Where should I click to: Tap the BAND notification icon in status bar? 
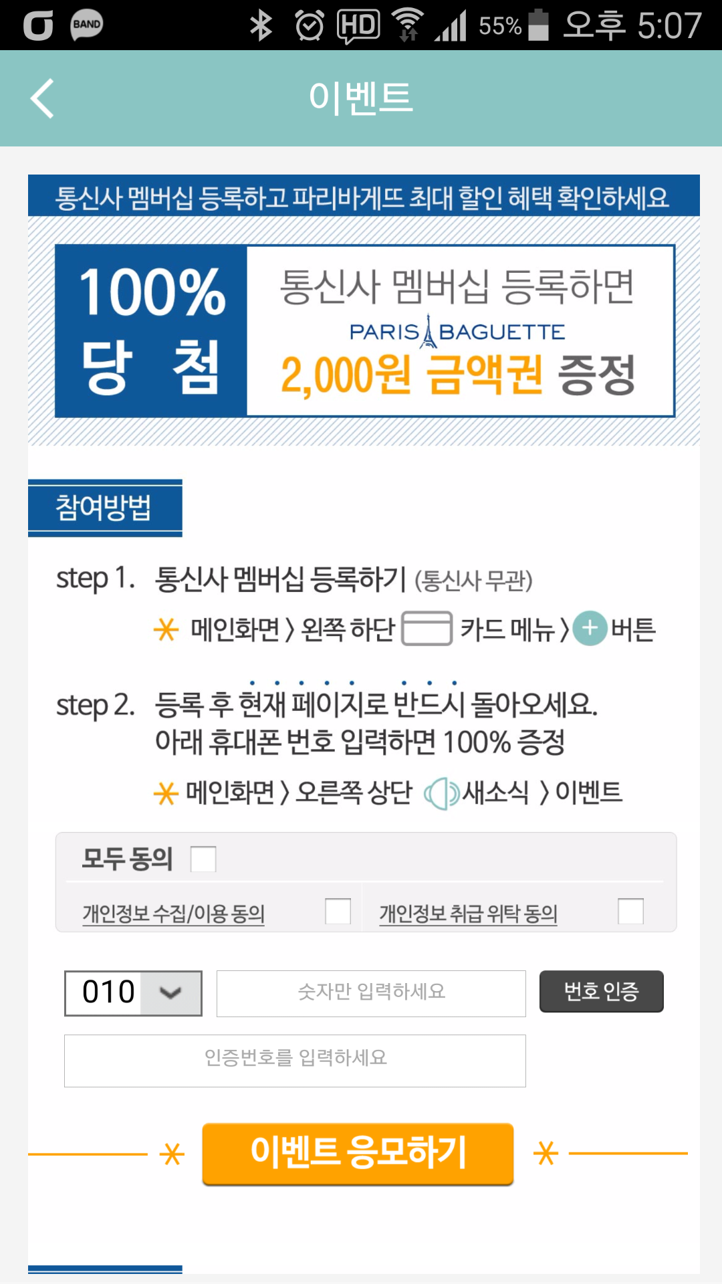point(87,25)
